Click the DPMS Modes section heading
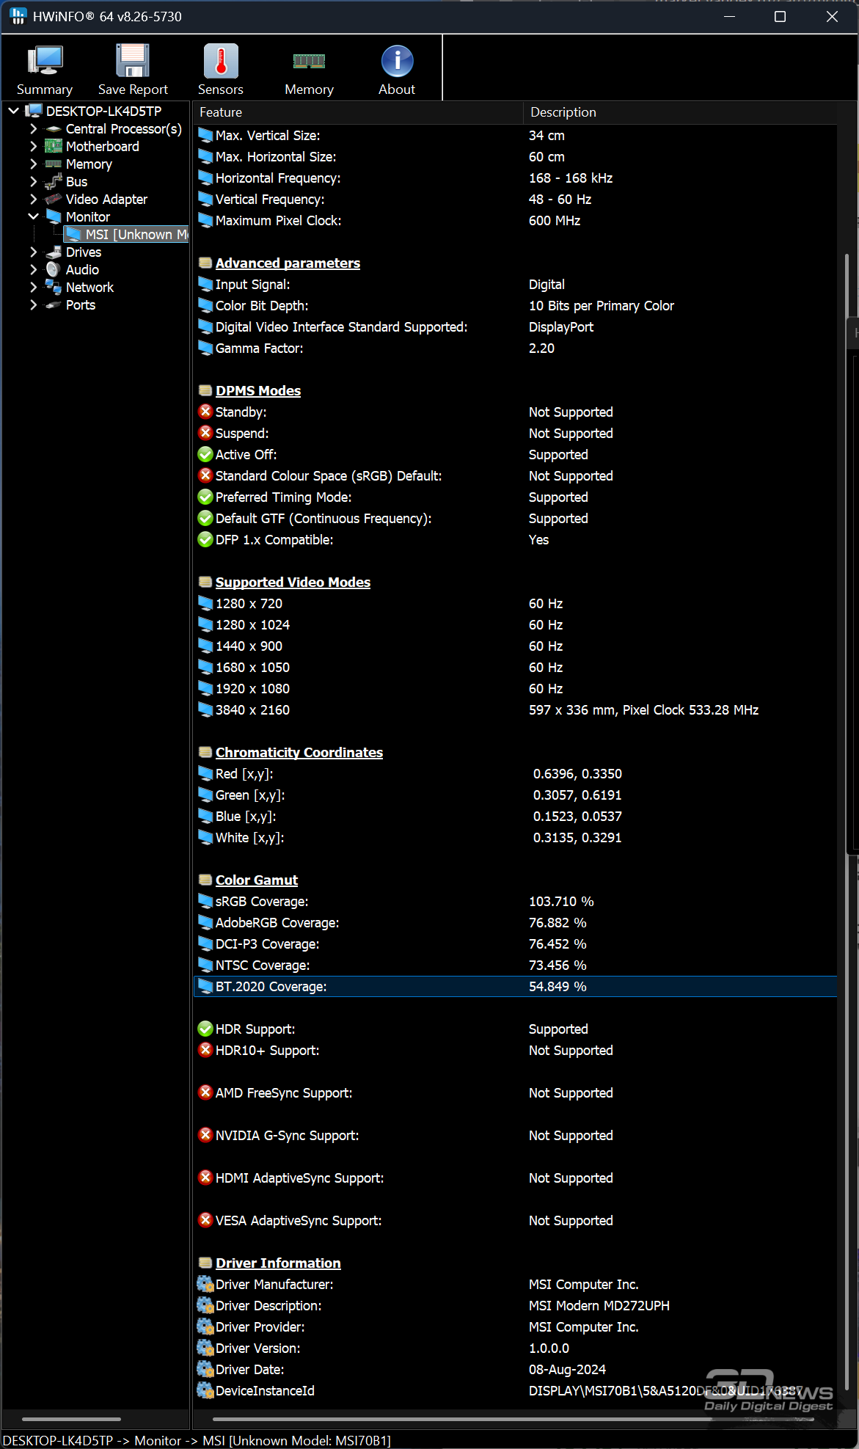Viewport: 859px width, 1449px height. coord(258,390)
